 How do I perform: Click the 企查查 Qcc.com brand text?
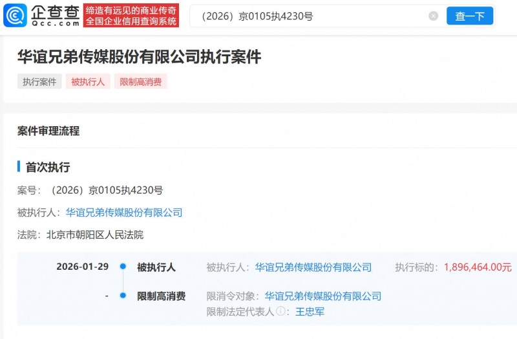tap(56, 16)
